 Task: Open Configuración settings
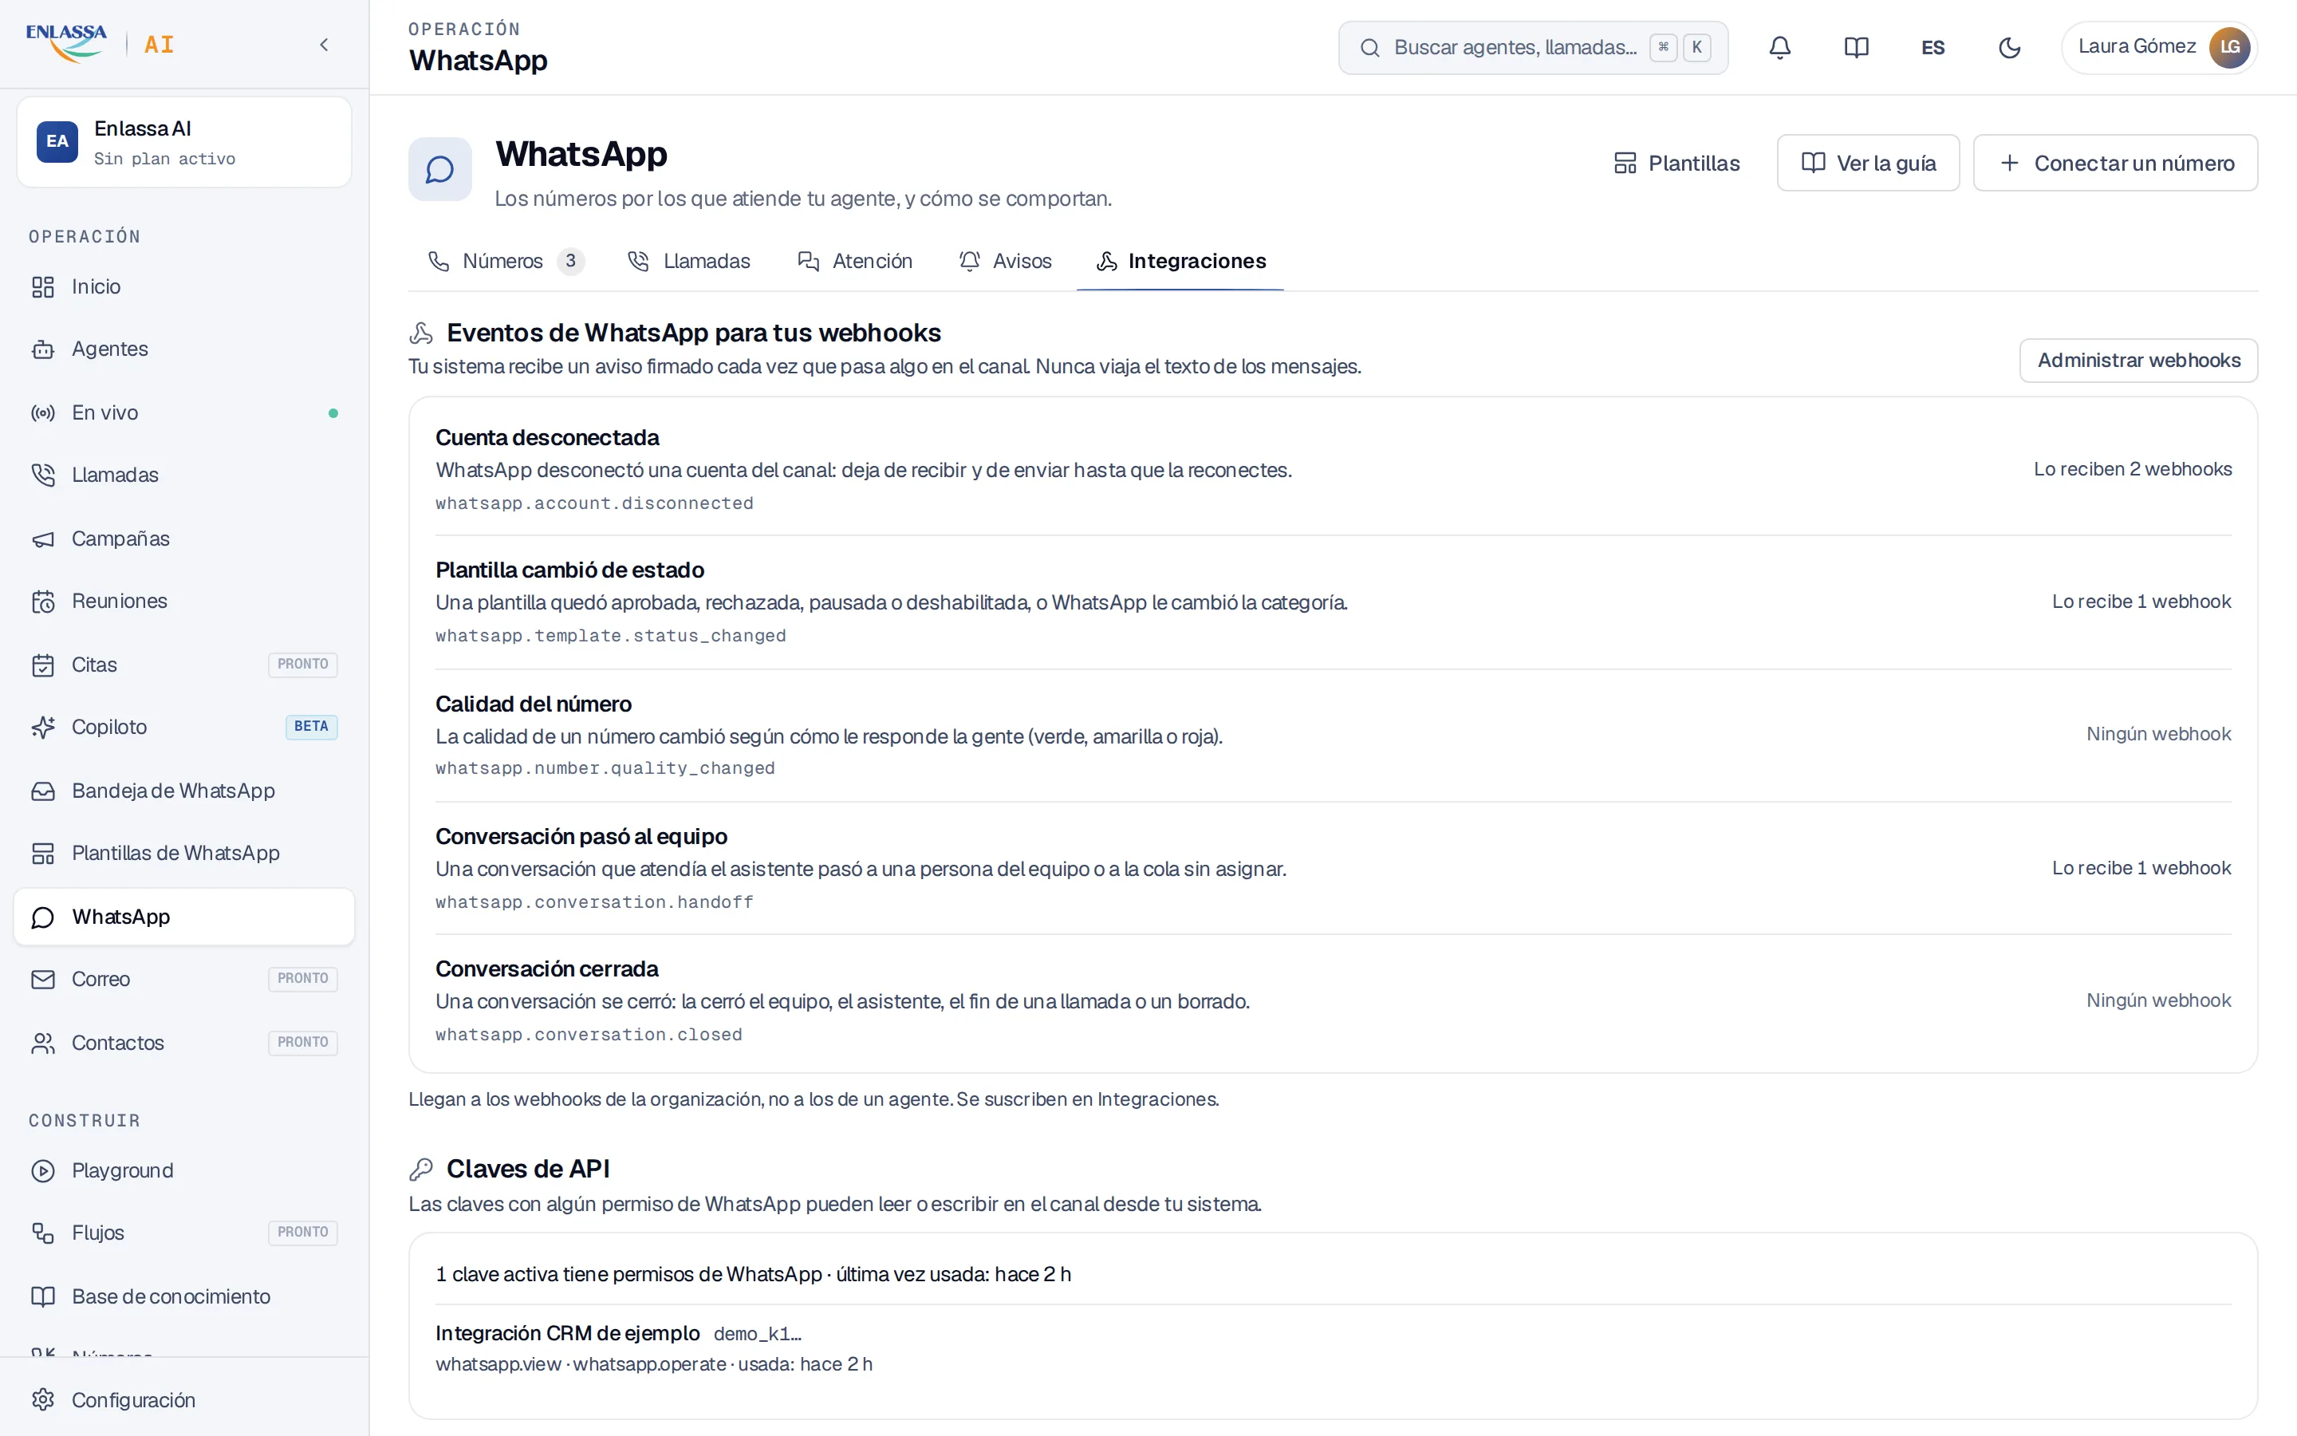pos(184,1400)
